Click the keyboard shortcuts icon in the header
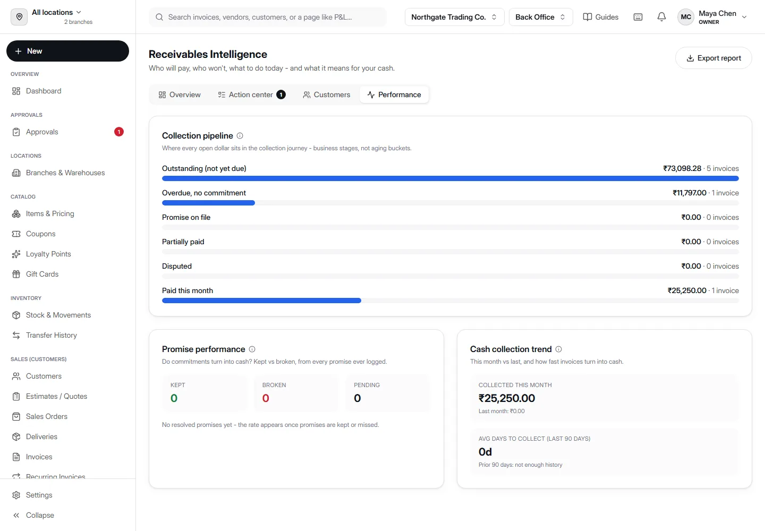Image resolution: width=765 pixels, height=531 pixels. [638, 17]
